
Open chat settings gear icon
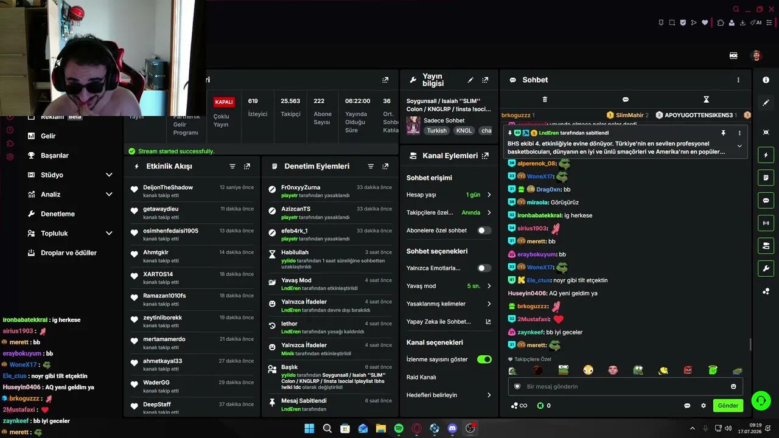click(x=704, y=406)
